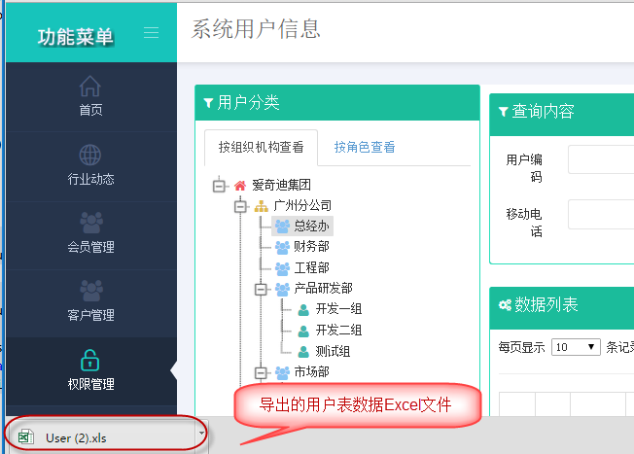
Task: Click the 数据列表 panel title
Action: [x=546, y=305]
